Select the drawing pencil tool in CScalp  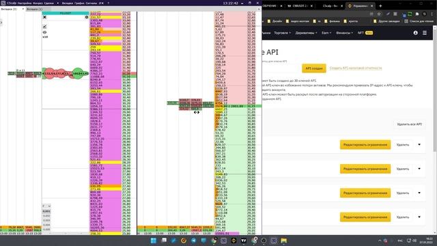[x=44, y=27]
